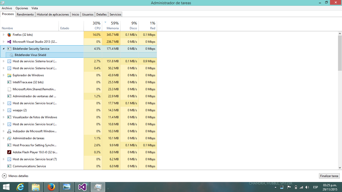Open the Windows Start button
Viewport: 342px width, 192px height.
tap(6, 187)
